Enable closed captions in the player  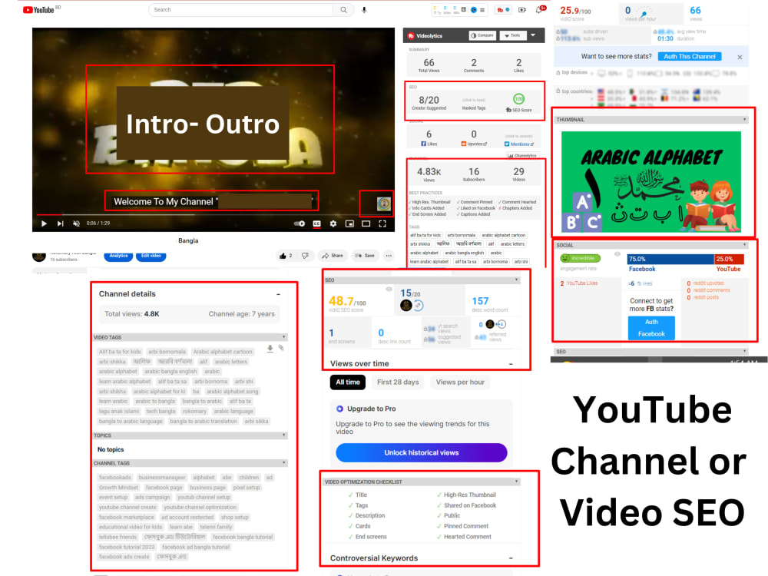tap(316, 223)
